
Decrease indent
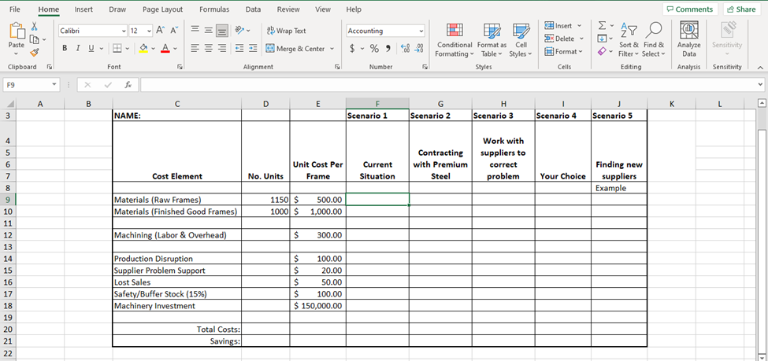tap(239, 49)
